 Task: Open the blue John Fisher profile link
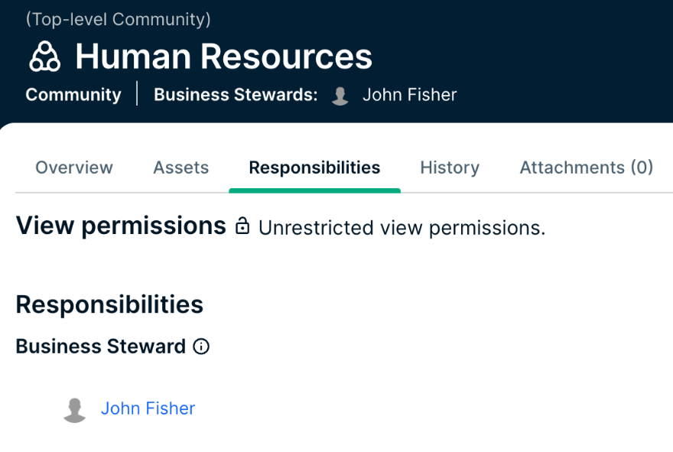[x=148, y=408]
